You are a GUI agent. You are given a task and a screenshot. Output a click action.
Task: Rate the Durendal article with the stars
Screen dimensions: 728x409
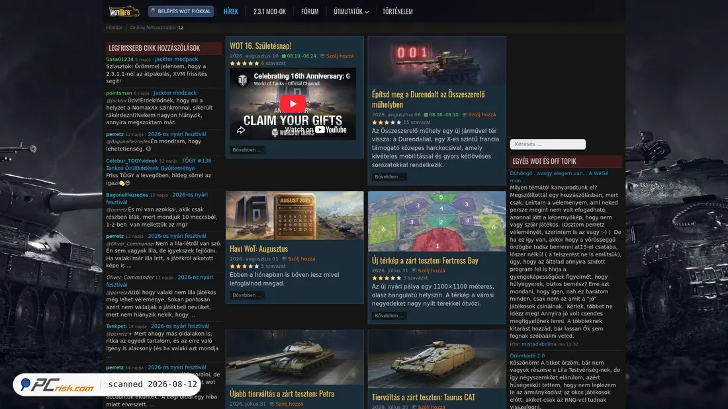[x=387, y=122]
